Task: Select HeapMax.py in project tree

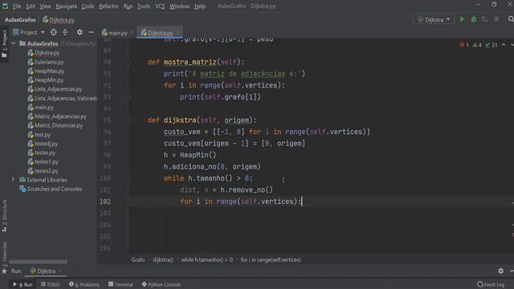Action: tap(50, 71)
